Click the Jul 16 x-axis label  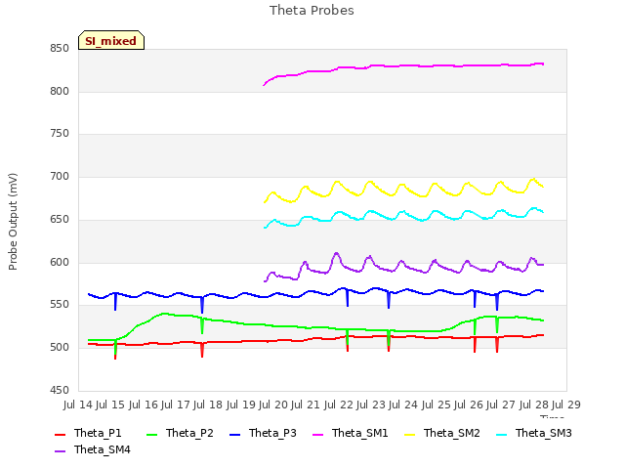coord(144,405)
